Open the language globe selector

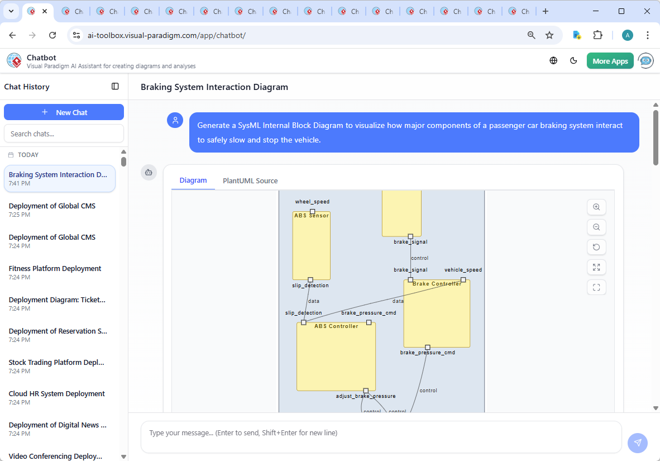coord(553,60)
